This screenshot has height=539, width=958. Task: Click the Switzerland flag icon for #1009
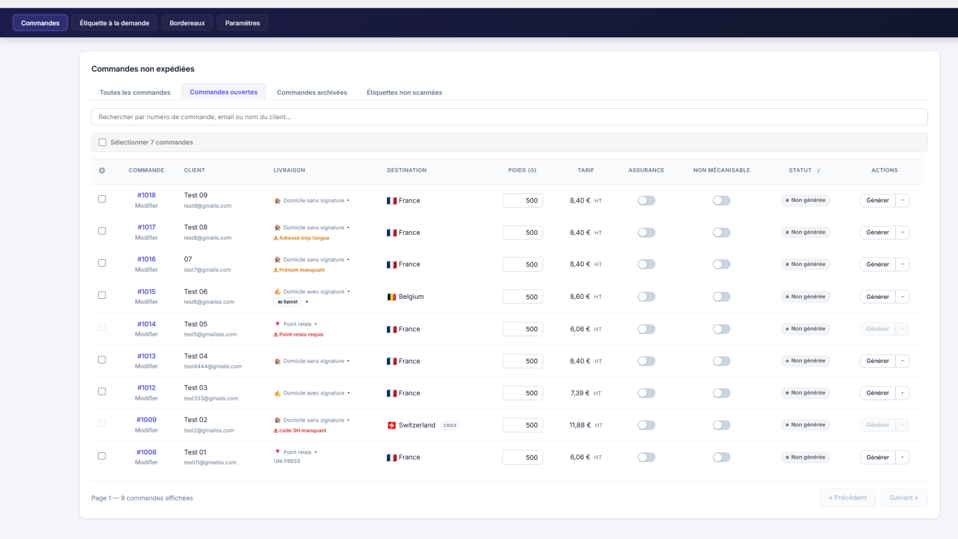pyautogui.click(x=392, y=425)
